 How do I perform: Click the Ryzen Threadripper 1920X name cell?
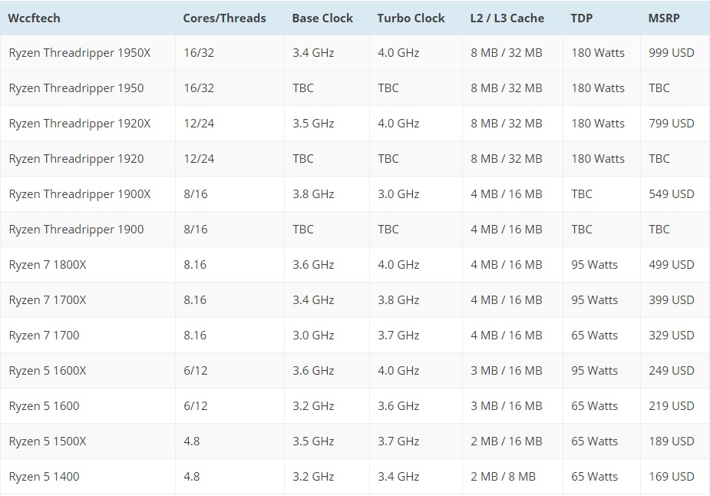80,124
